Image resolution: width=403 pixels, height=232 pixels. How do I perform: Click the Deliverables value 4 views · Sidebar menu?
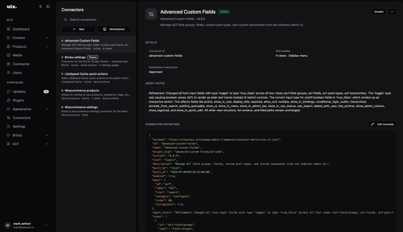pyautogui.click(x=291, y=56)
